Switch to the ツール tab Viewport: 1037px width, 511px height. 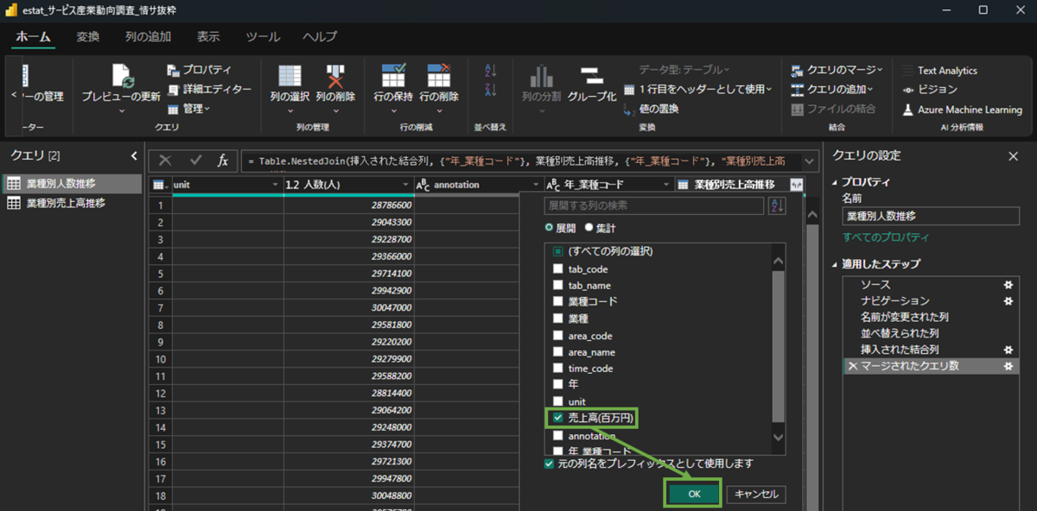coord(263,36)
